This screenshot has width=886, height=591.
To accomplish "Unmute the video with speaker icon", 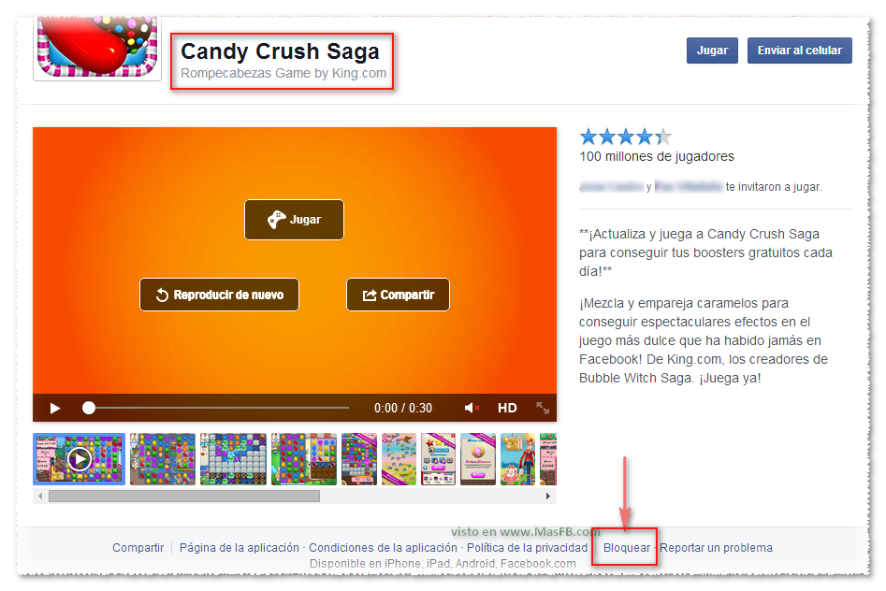I will [472, 408].
